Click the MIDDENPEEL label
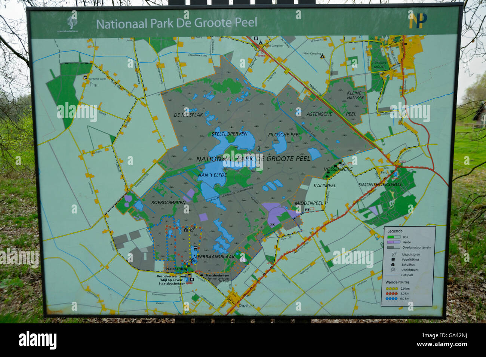486x357 pixels. coord(308,203)
